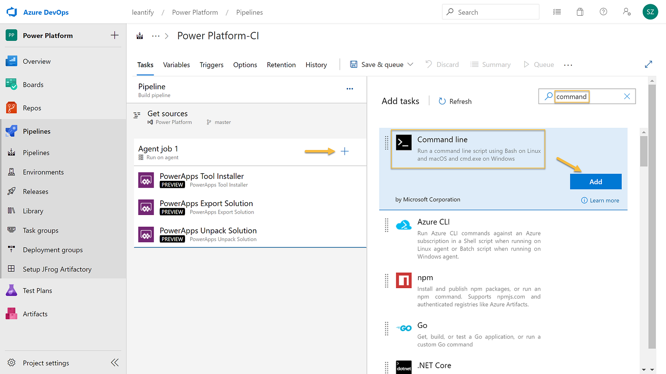Click the plus icon beside Power Platform project
The height and width of the screenshot is (374, 666).
(x=115, y=35)
